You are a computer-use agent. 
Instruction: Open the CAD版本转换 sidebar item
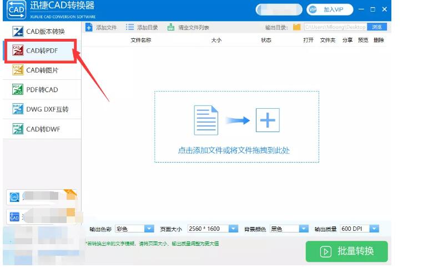[x=42, y=32]
